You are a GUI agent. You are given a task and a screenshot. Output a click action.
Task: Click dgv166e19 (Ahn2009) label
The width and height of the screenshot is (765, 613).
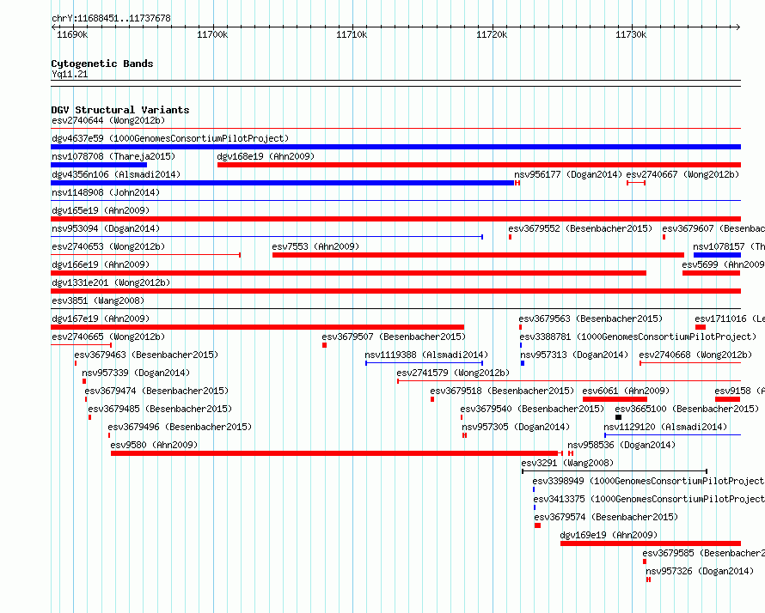tap(101, 264)
